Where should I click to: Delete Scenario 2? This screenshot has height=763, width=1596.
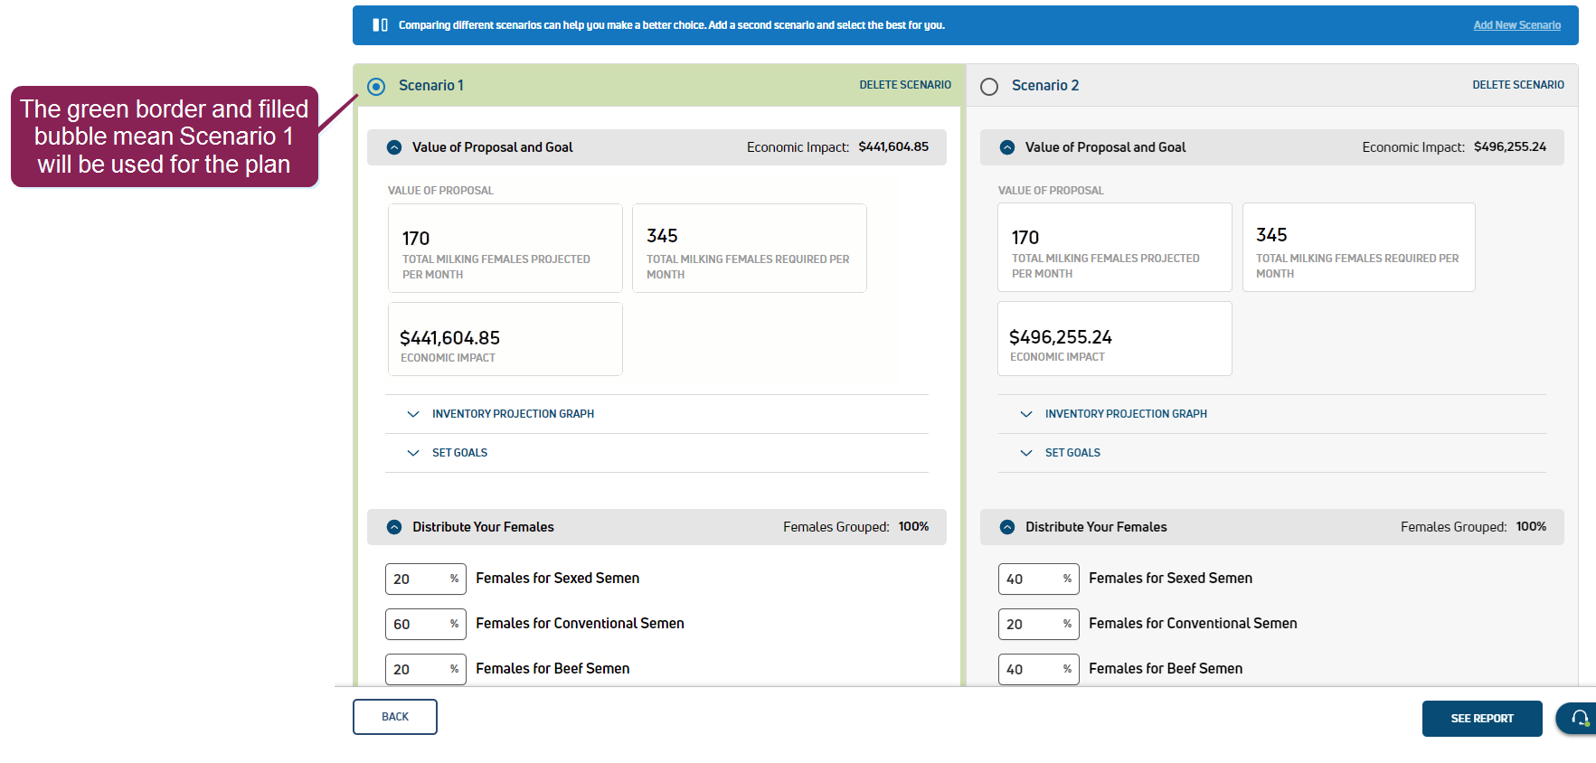click(x=1517, y=85)
